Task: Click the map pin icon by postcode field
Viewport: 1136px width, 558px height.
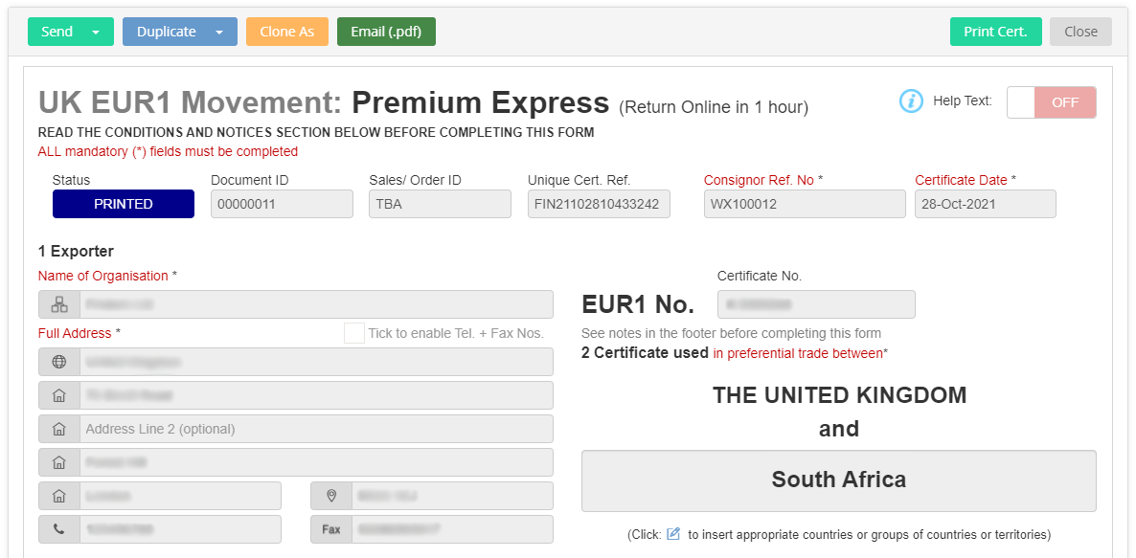Action: [331, 496]
